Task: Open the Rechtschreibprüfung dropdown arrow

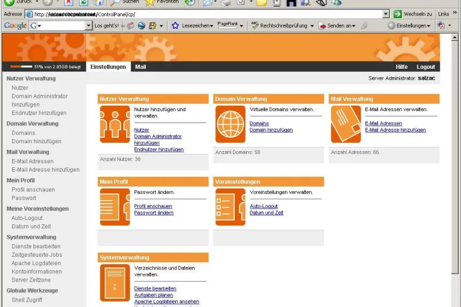Action: [x=312, y=26]
